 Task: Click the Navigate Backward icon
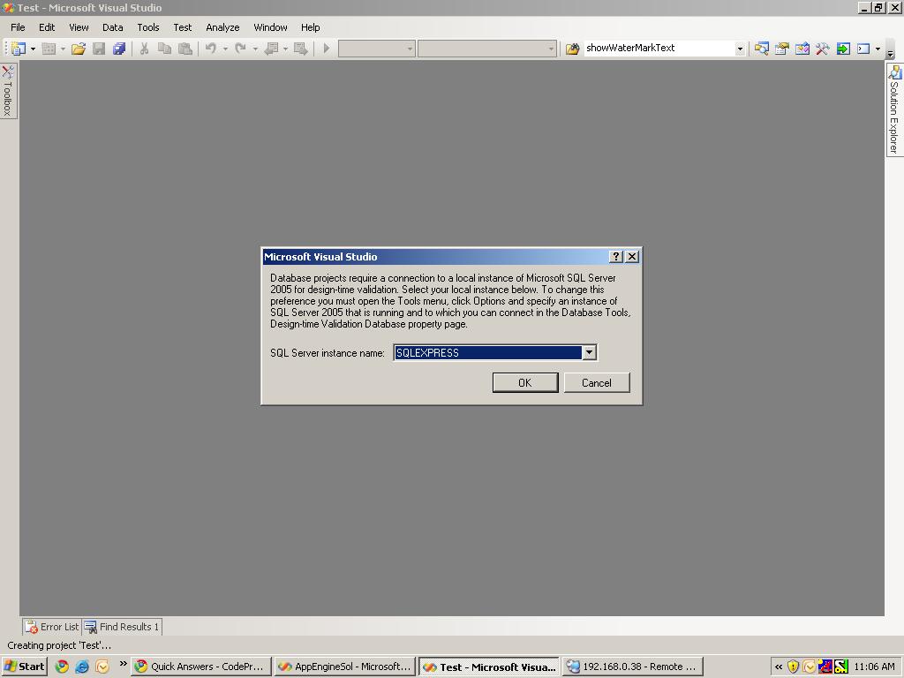(x=271, y=49)
